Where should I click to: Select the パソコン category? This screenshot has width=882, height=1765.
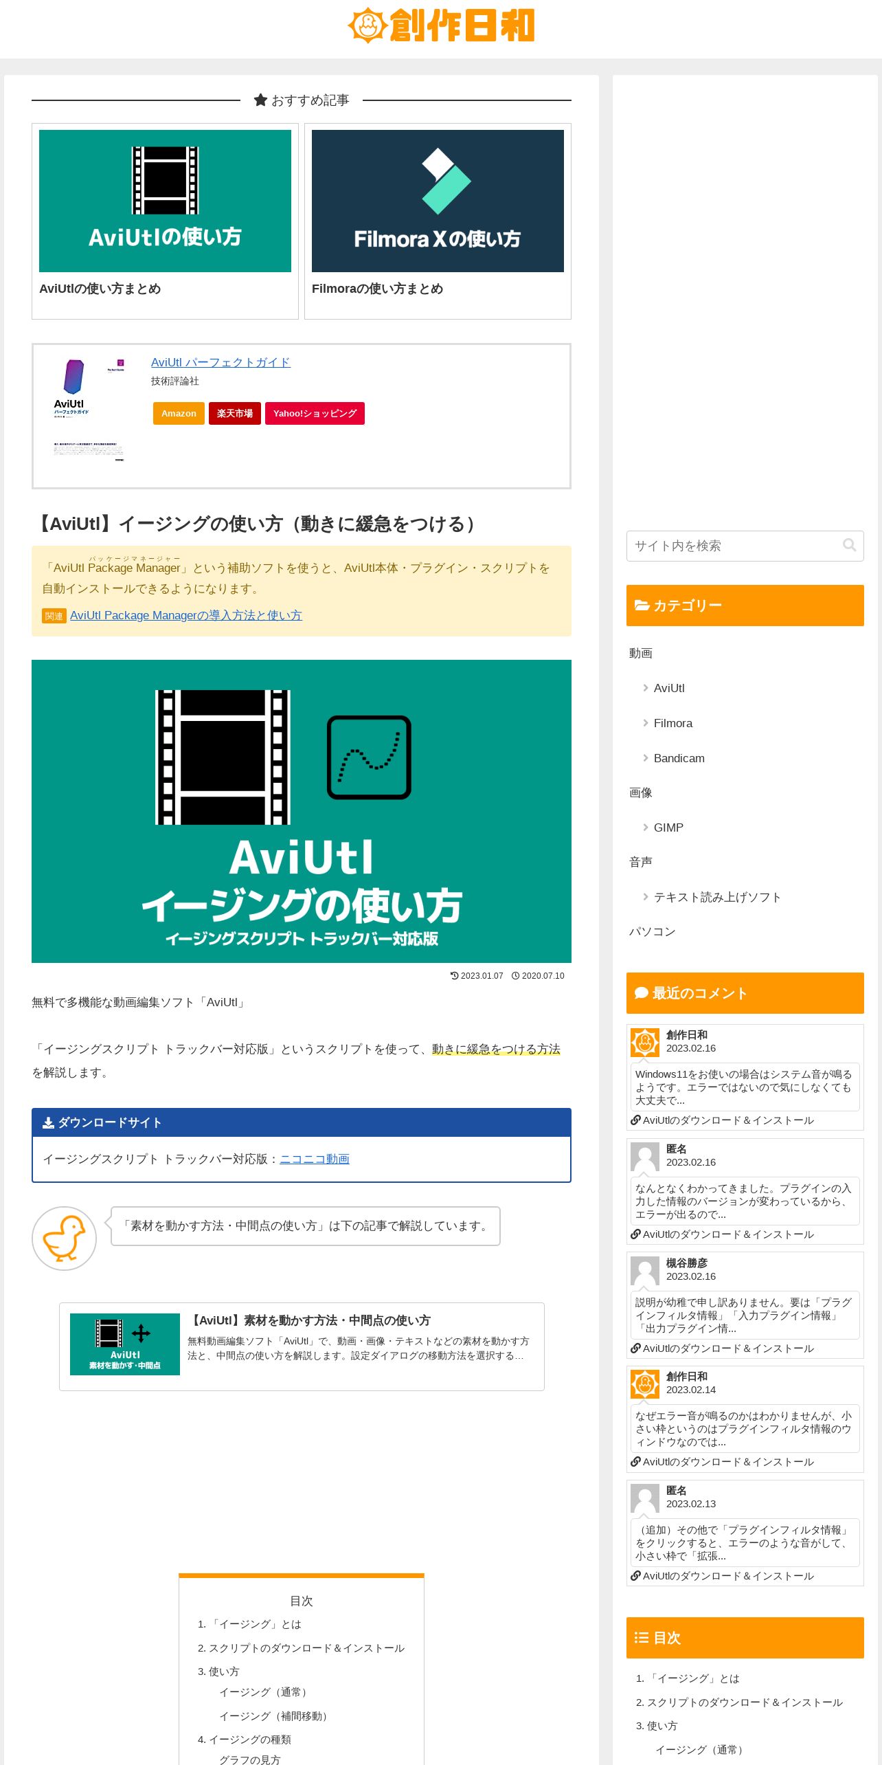(653, 931)
